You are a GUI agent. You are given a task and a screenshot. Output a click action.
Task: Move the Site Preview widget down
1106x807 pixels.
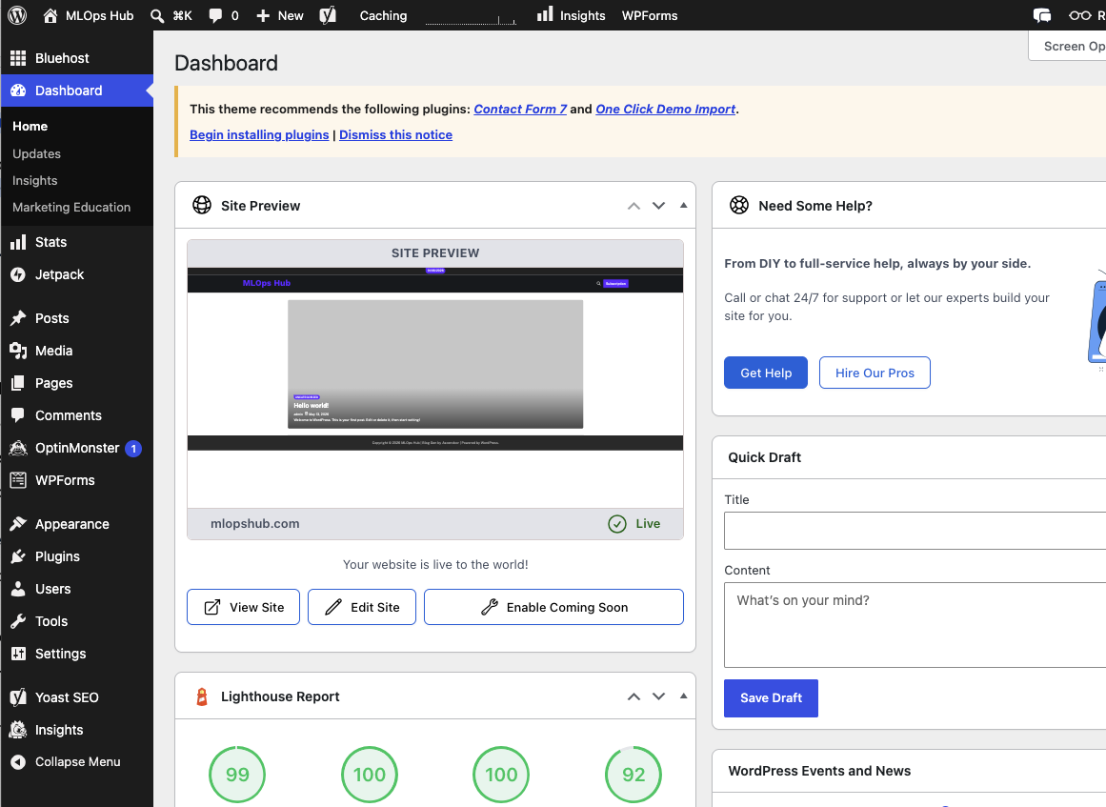tap(659, 206)
